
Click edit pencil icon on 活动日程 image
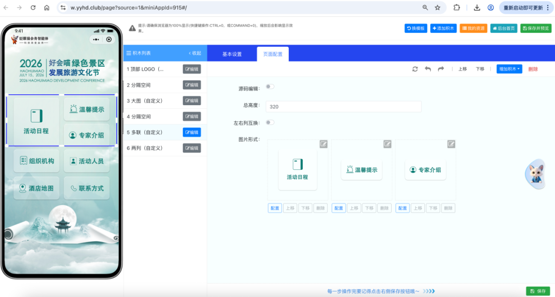323,144
